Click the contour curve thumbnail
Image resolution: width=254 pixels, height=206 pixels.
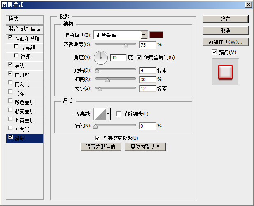[100, 114]
